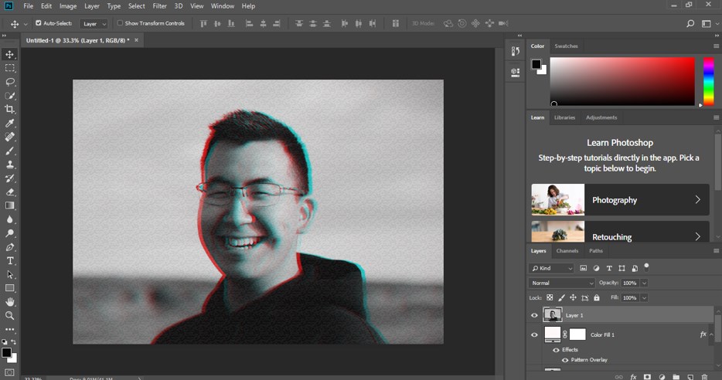722x380 pixels.
Task: Select the Clone Stamp tool
Action: coord(10,165)
